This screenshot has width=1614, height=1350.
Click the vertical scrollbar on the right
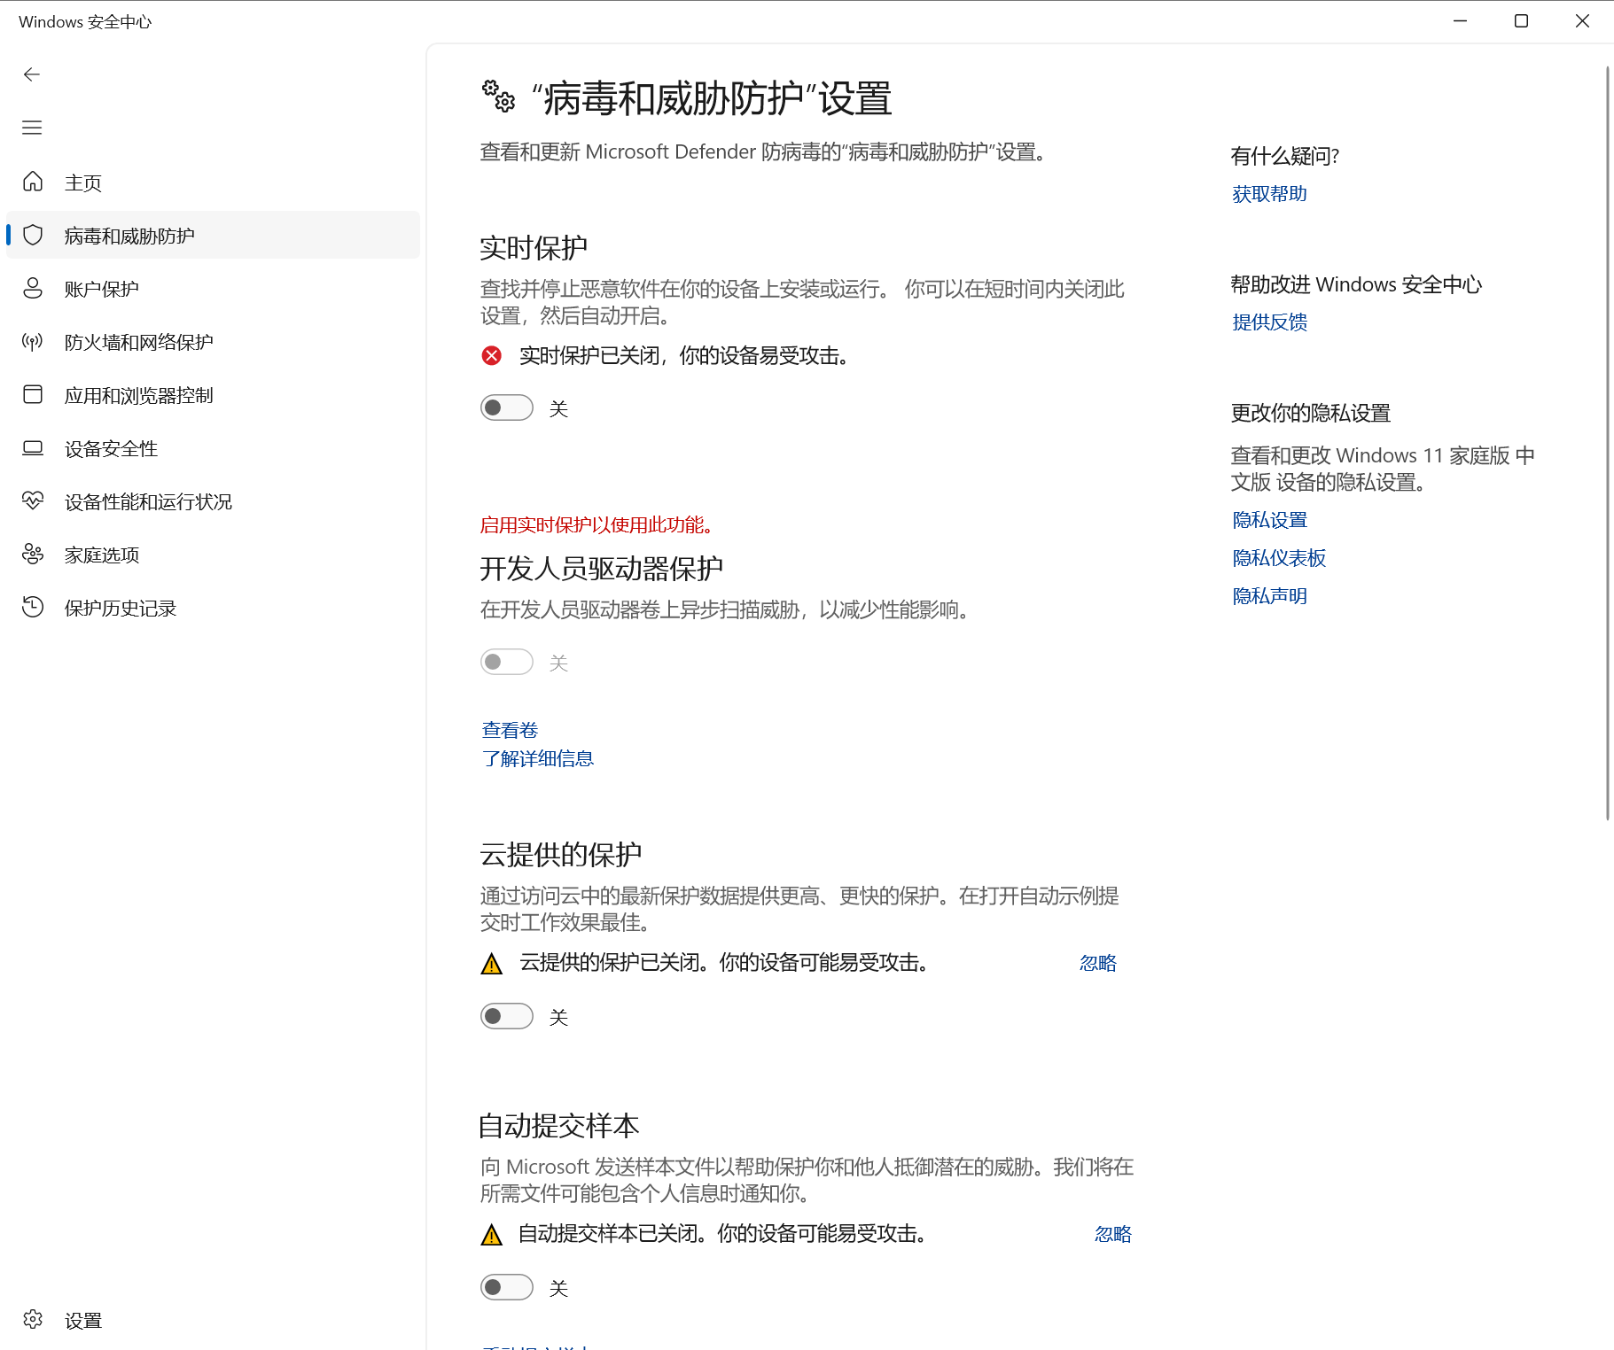click(x=1608, y=443)
